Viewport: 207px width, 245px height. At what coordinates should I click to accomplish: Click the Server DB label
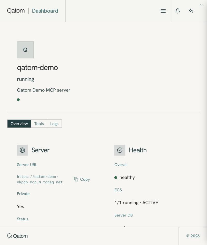click(123, 215)
